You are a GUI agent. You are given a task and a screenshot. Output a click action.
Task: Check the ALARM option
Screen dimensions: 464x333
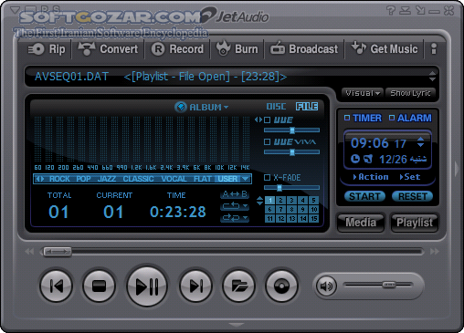[x=392, y=118]
